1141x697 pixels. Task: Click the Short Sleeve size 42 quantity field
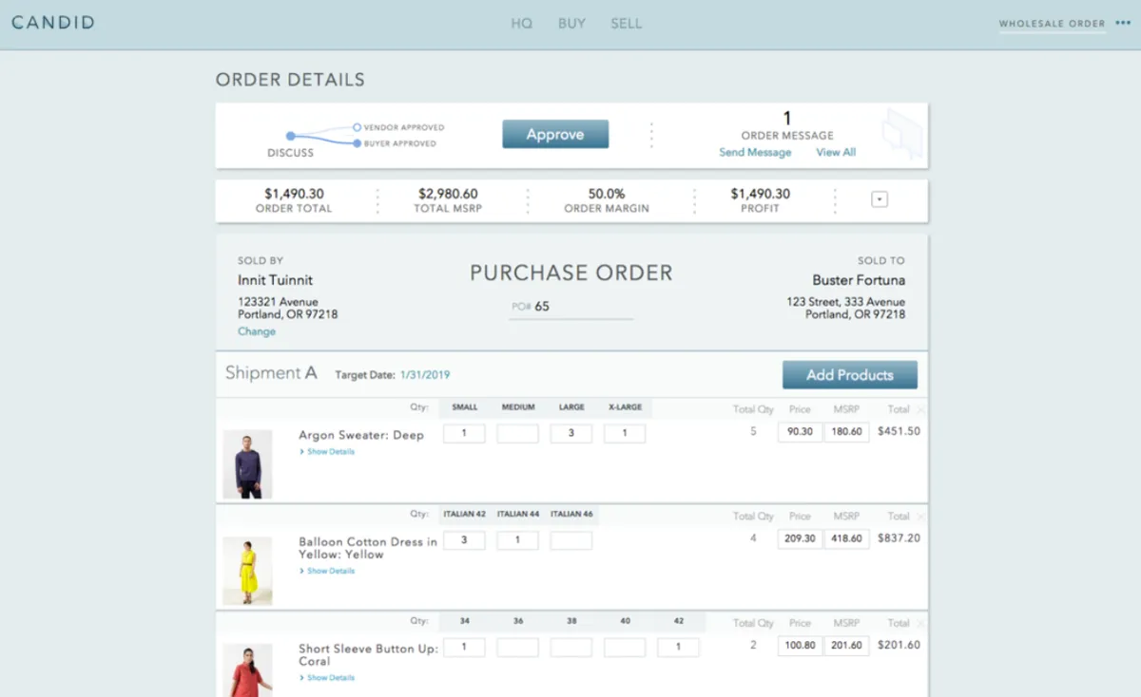pyautogui.click(x=678, y=648)
